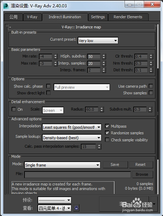163x216 pixels.
Task: Open the Mode Single frame dropdown
Action: [x=62, y=165]
